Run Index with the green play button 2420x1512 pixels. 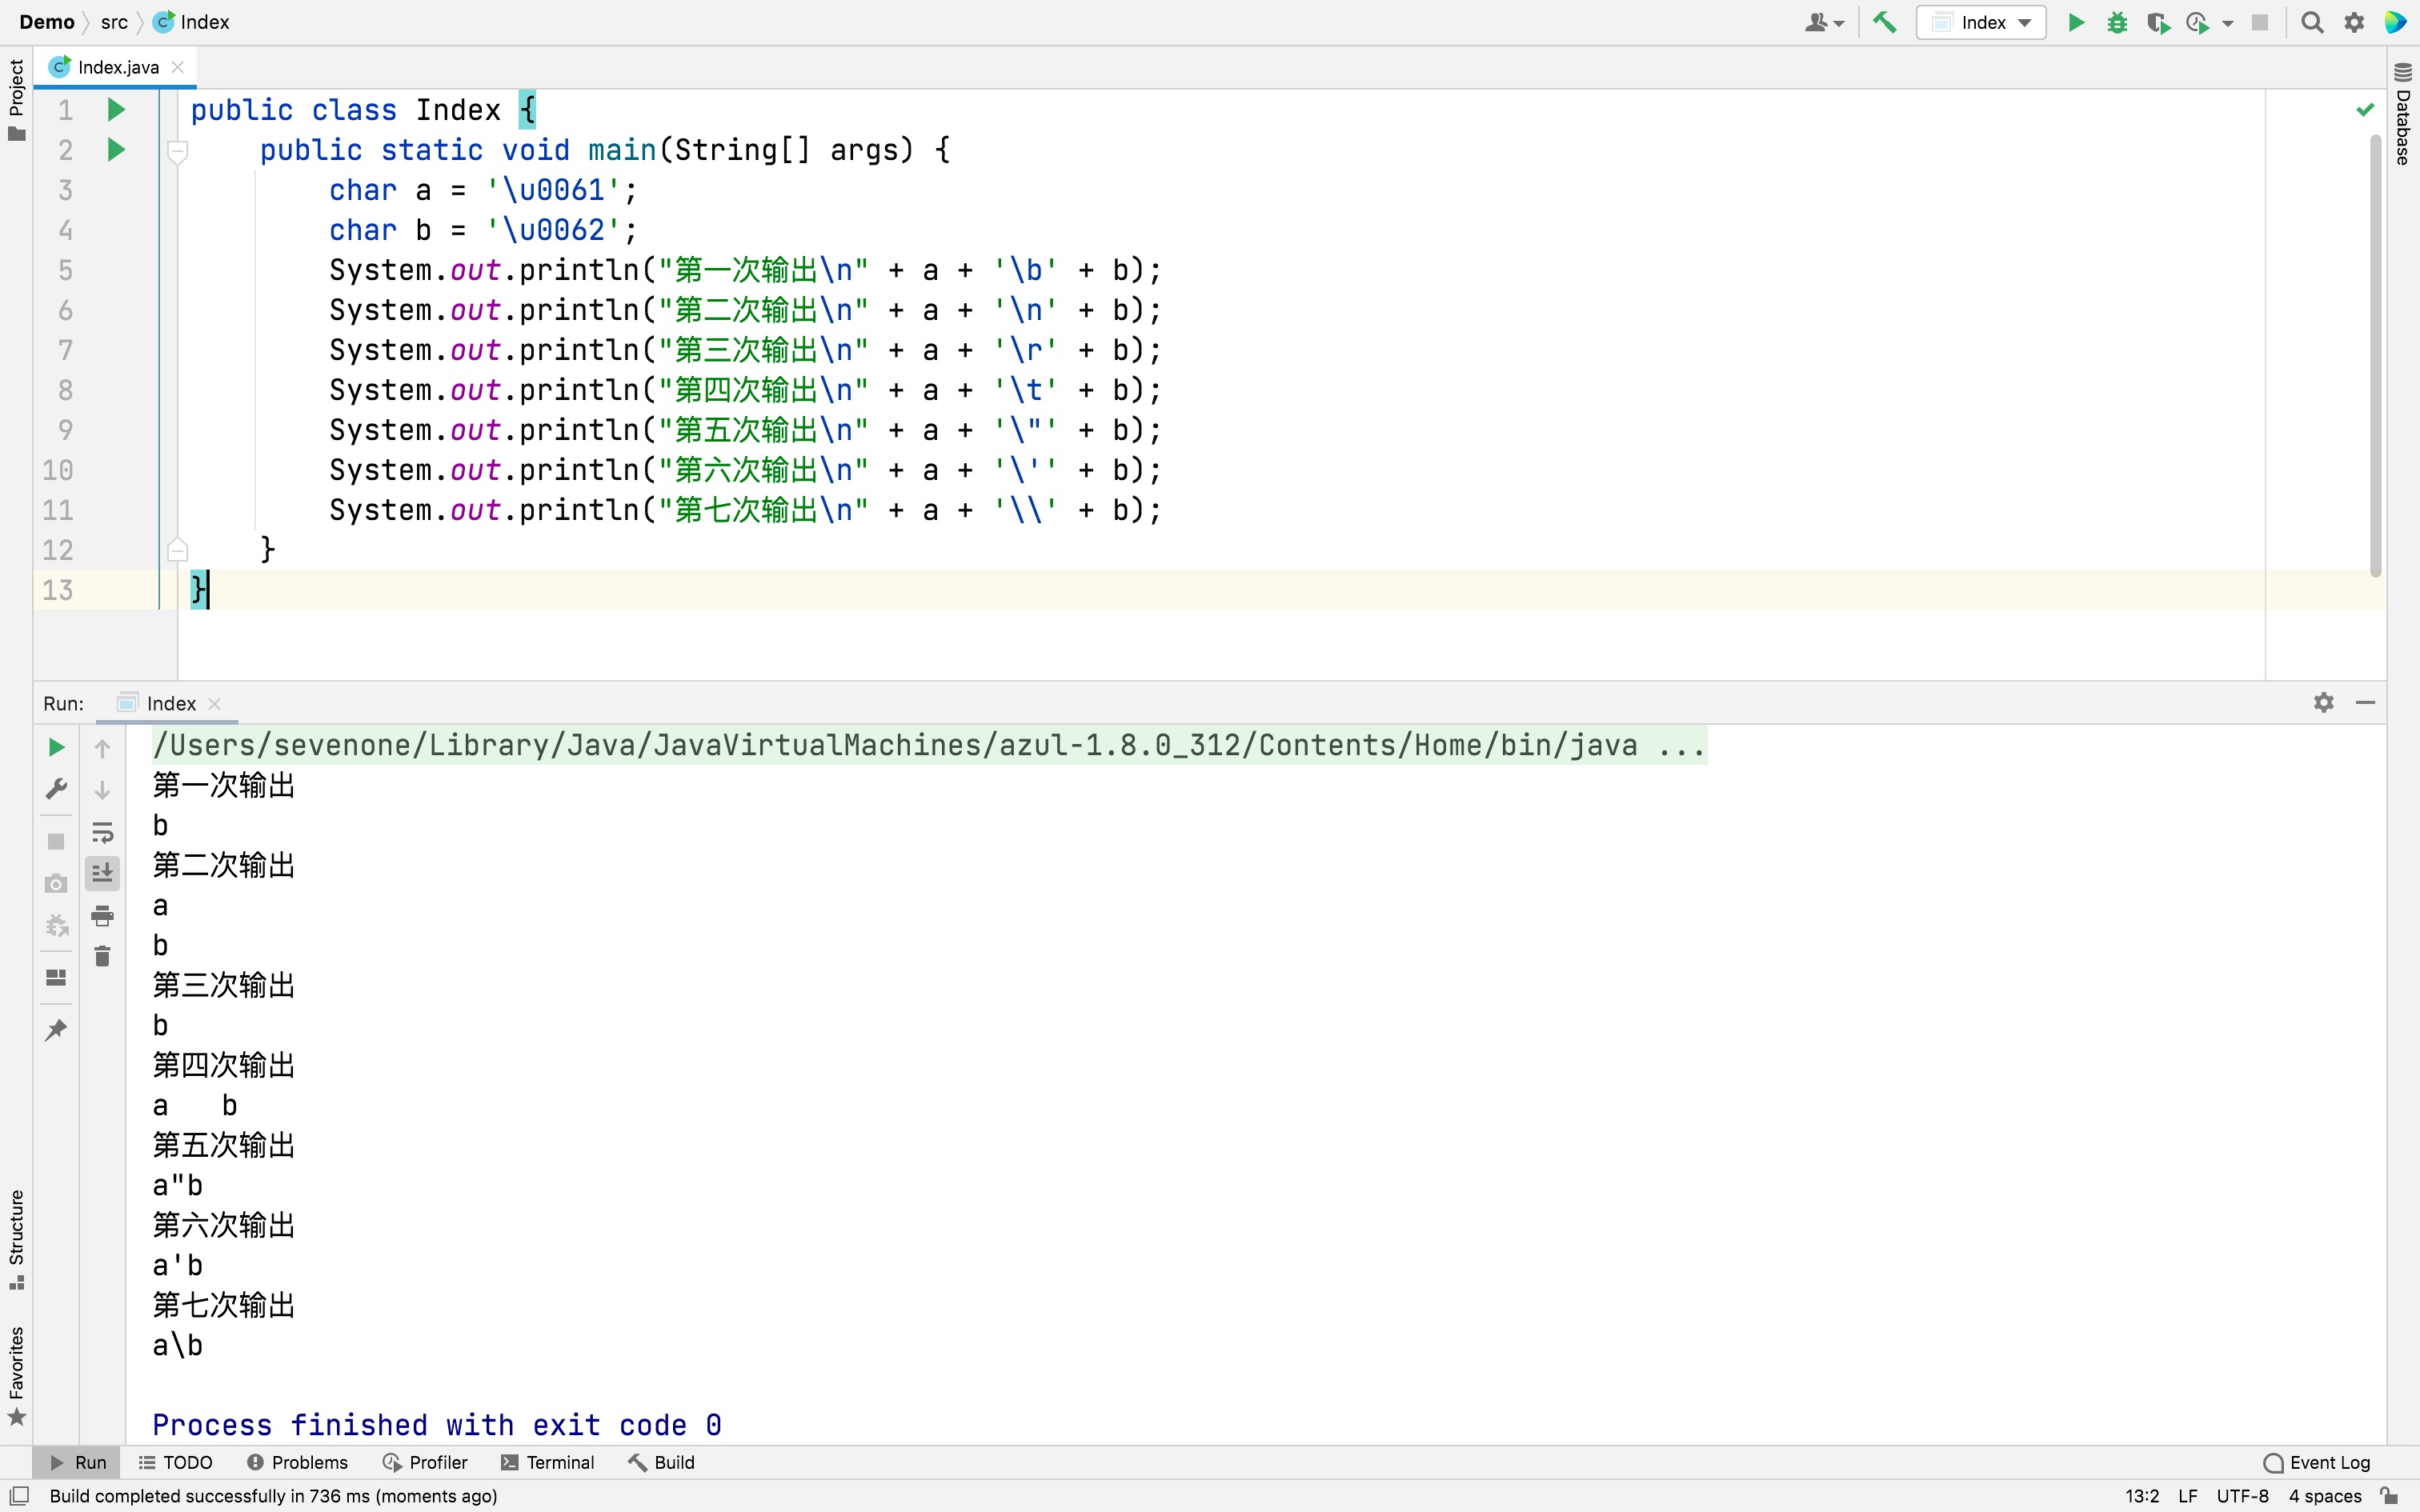(2076, 22)
